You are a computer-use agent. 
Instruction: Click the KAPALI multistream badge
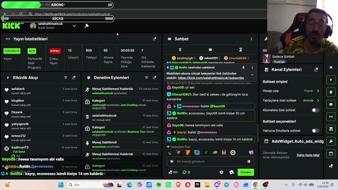click(55, 51)
